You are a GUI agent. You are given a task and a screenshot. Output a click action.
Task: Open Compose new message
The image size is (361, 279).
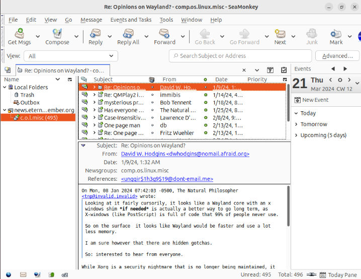point(57,36)
